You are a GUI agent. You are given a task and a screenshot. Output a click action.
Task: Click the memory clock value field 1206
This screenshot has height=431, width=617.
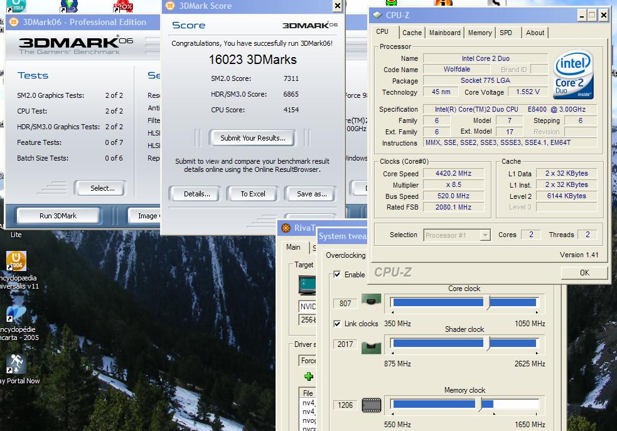point(345,405)
